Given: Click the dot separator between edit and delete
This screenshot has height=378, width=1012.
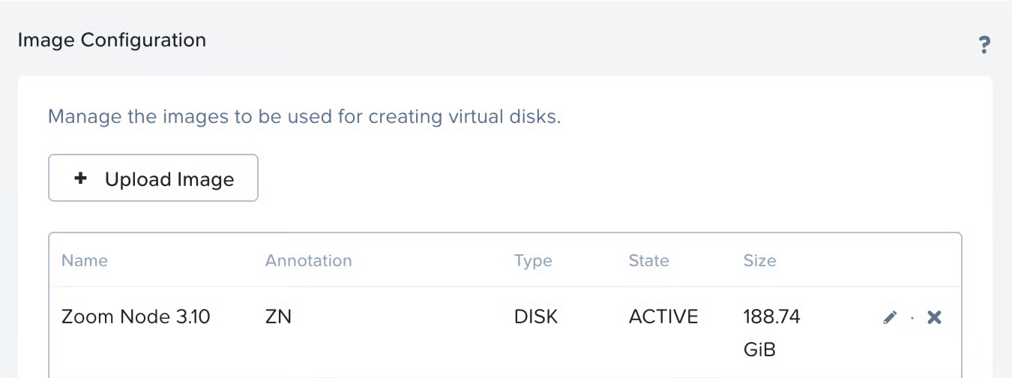Looking at the screenshot, I should pos(912,318).
